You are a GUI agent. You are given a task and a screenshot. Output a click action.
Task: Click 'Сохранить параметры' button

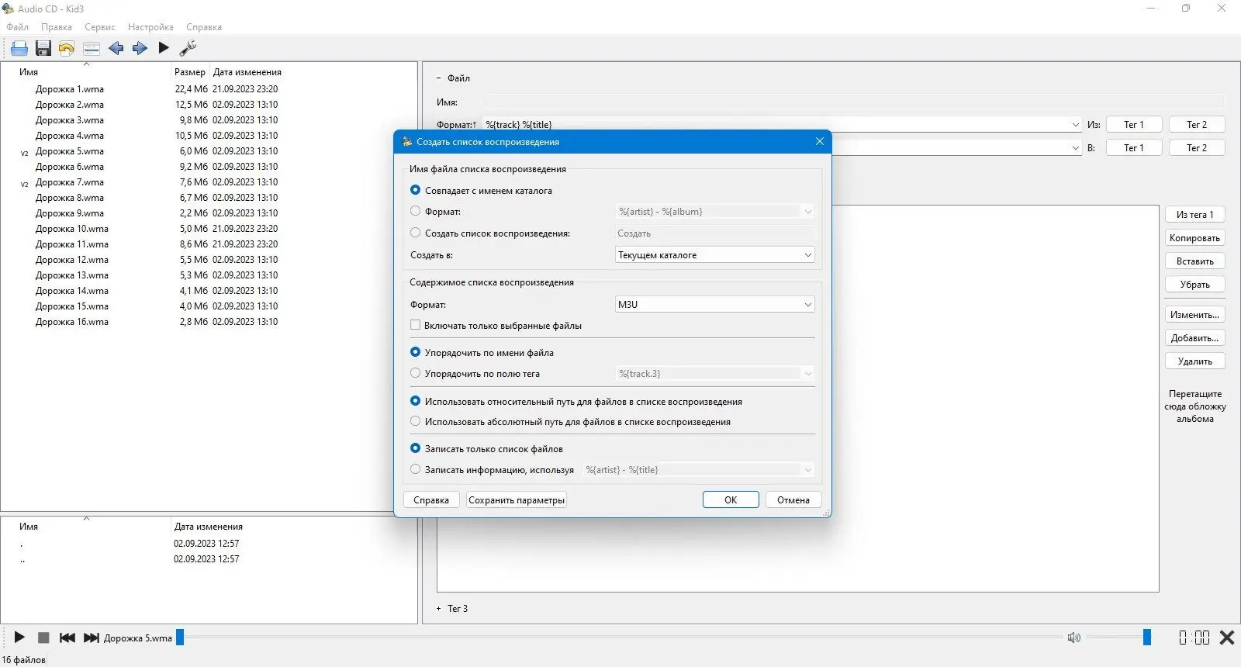[x=517, y=499]
